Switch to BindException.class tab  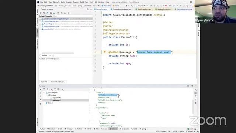[x=144, y=9]
